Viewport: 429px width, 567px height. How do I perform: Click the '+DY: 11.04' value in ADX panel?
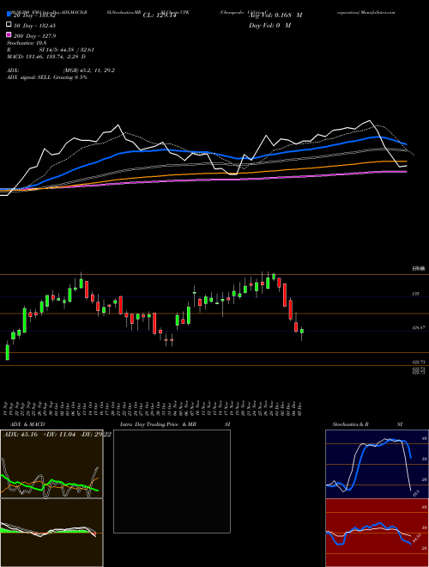(58, 435)
